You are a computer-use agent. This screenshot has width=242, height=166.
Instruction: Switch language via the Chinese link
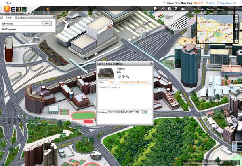199,3
